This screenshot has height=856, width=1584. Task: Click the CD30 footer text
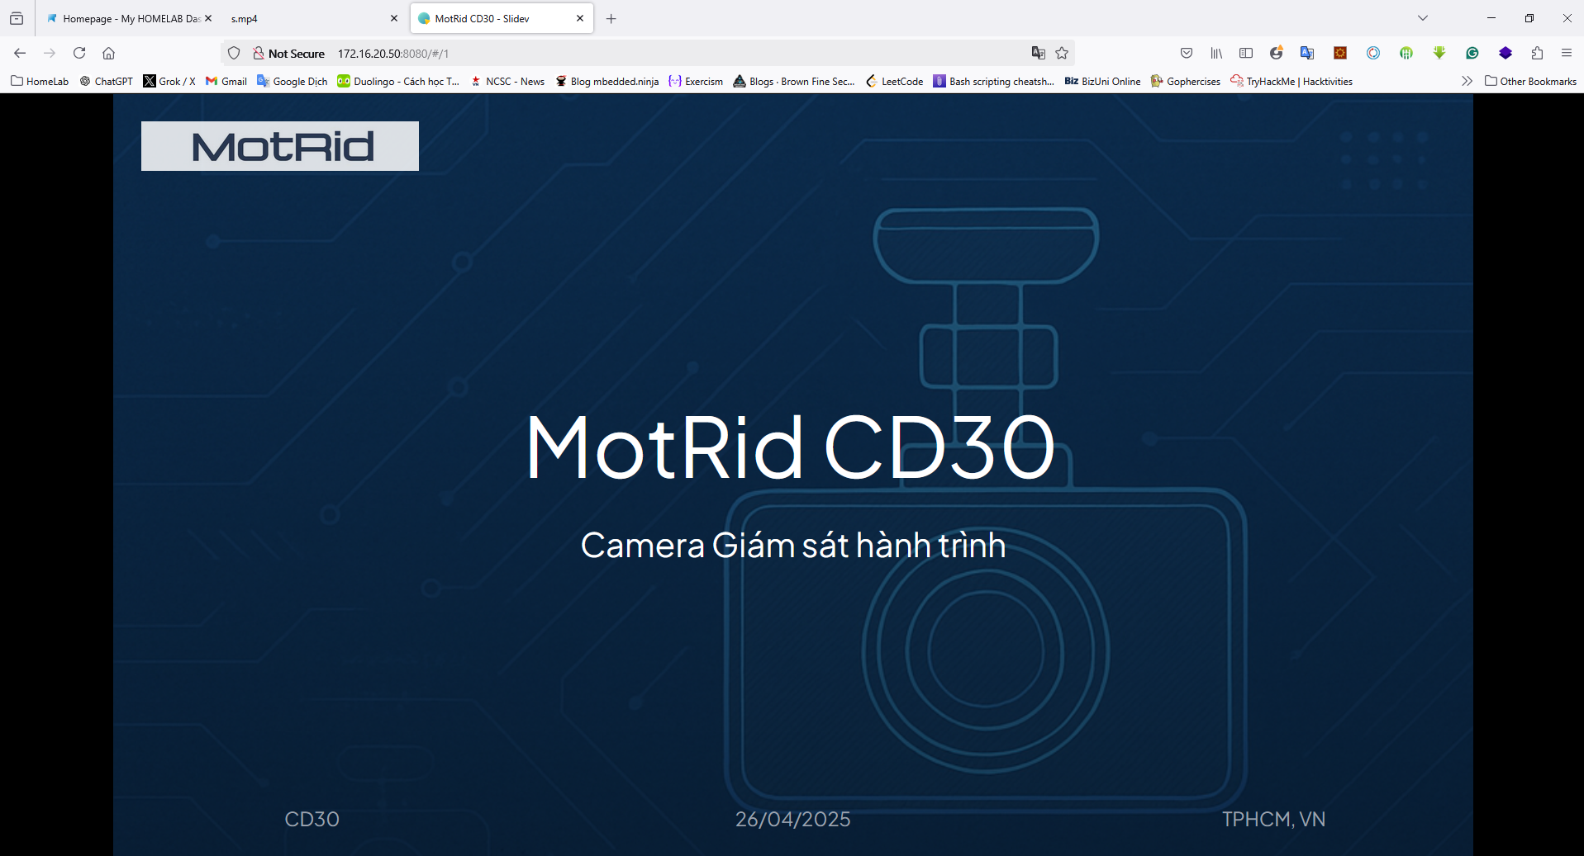[312, 819]
